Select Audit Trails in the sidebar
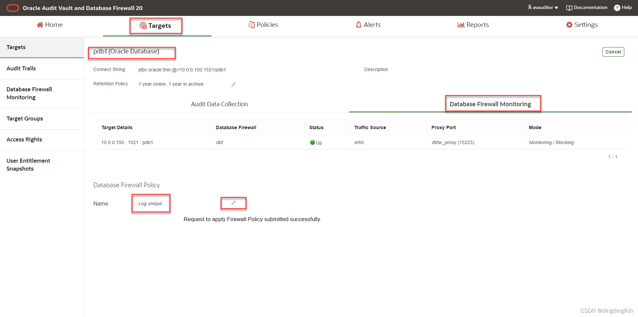 pyautogui.click(x=42, y=69)
